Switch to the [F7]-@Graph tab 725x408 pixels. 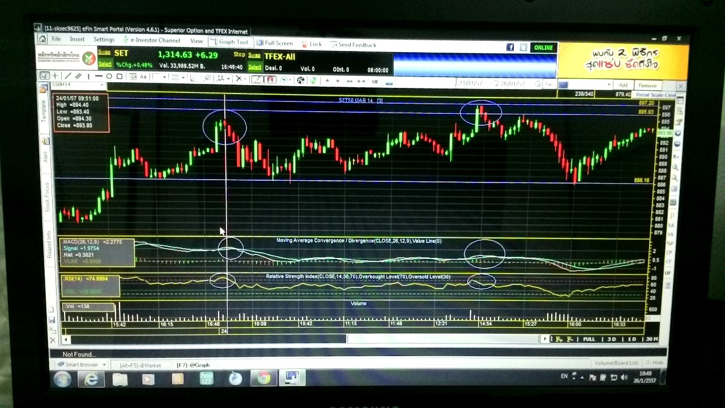coord(193,365)
